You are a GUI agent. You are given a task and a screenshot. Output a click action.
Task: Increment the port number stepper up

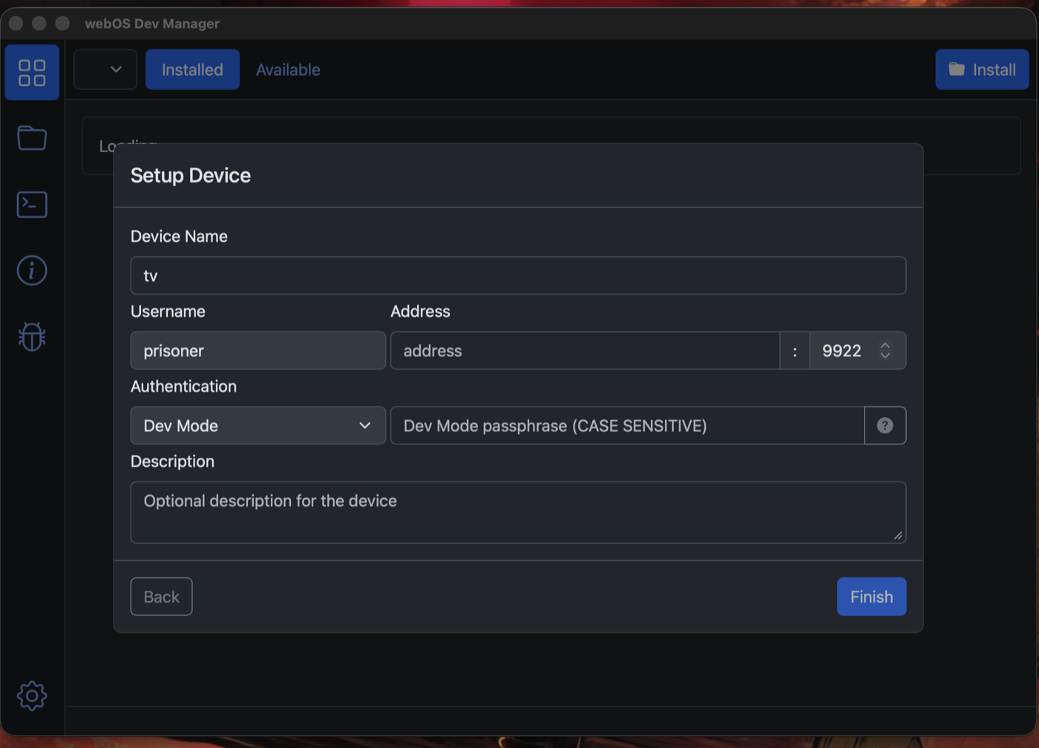pos(885,345)
